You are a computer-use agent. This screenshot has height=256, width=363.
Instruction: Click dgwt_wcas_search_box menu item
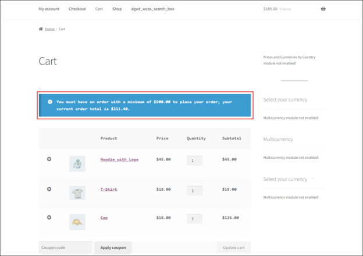(153, 9)
